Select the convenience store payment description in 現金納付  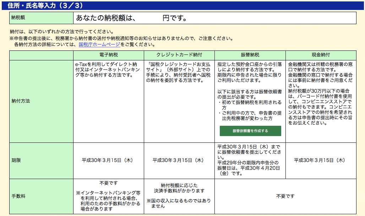pyautogui.click(x=321, y=107)
